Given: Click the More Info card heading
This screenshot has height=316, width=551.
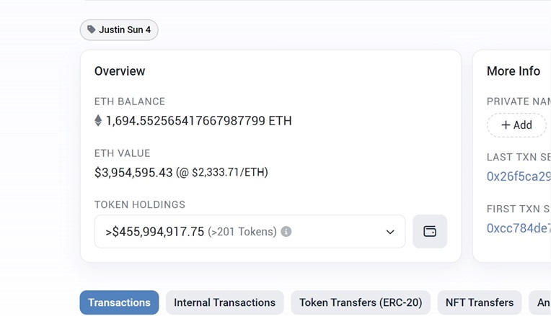Looking at the screenshot, I should coord(513,71).
